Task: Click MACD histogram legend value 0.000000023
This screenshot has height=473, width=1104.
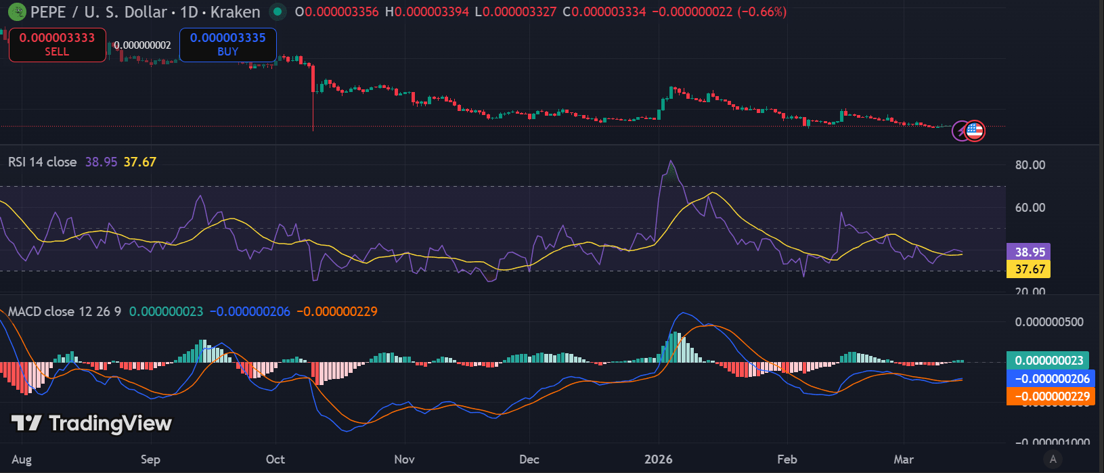Action: (167, 311)
